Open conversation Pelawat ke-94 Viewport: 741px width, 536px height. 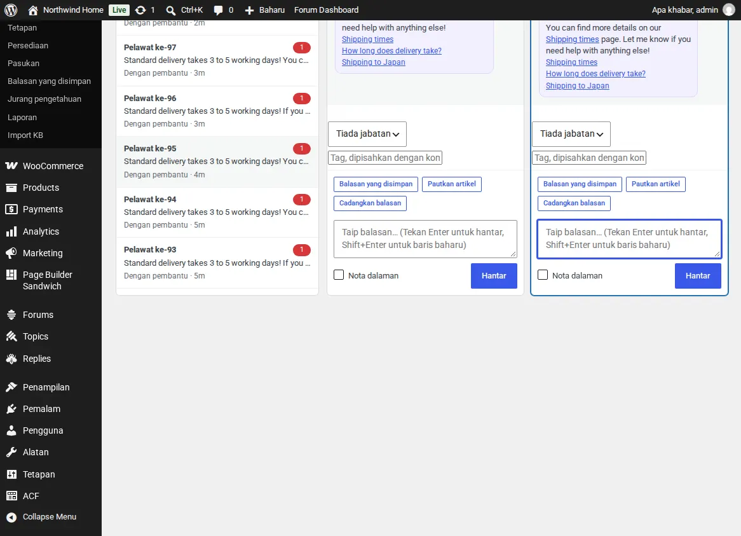[x=217, y=212]
